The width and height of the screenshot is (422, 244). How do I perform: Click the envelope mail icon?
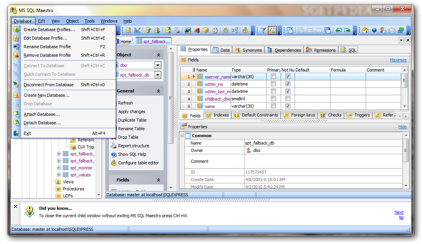coord(392,30)
